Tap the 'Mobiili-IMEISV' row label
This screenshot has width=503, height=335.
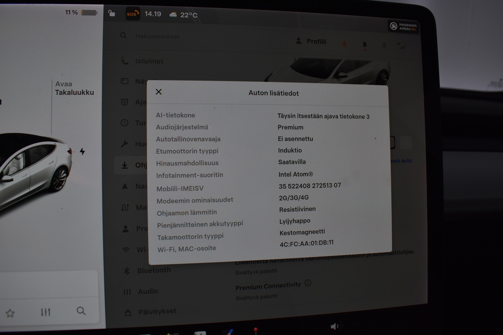180,189
